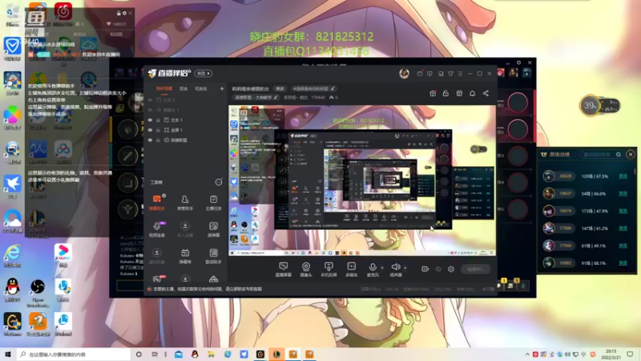Screen dimensions: 641x361
Task: Open the OBS Studio desktop icon
Action: tap(38, 292)
